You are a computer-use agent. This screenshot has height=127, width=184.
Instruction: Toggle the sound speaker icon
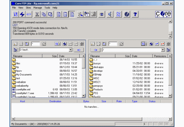pos(110,14)
